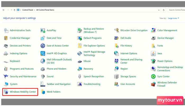
Task: Open the File Explorer Options icon
Action: coord(80,46)
